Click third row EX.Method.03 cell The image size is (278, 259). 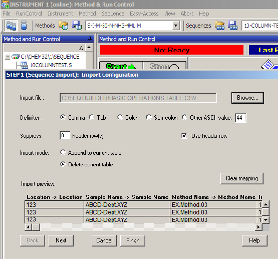(x=214, y=219)
